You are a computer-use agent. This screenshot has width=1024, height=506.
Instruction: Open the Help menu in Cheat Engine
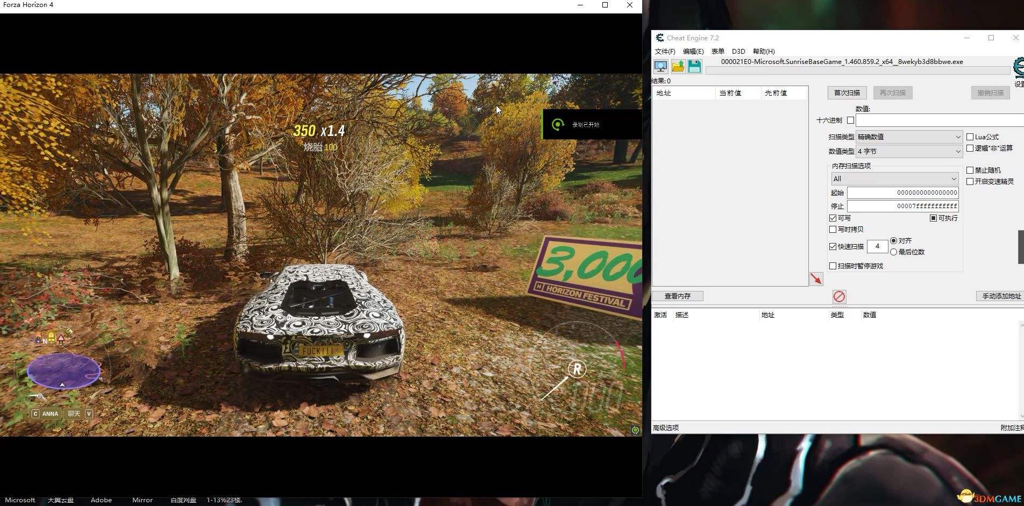click(x=764, y=52)
